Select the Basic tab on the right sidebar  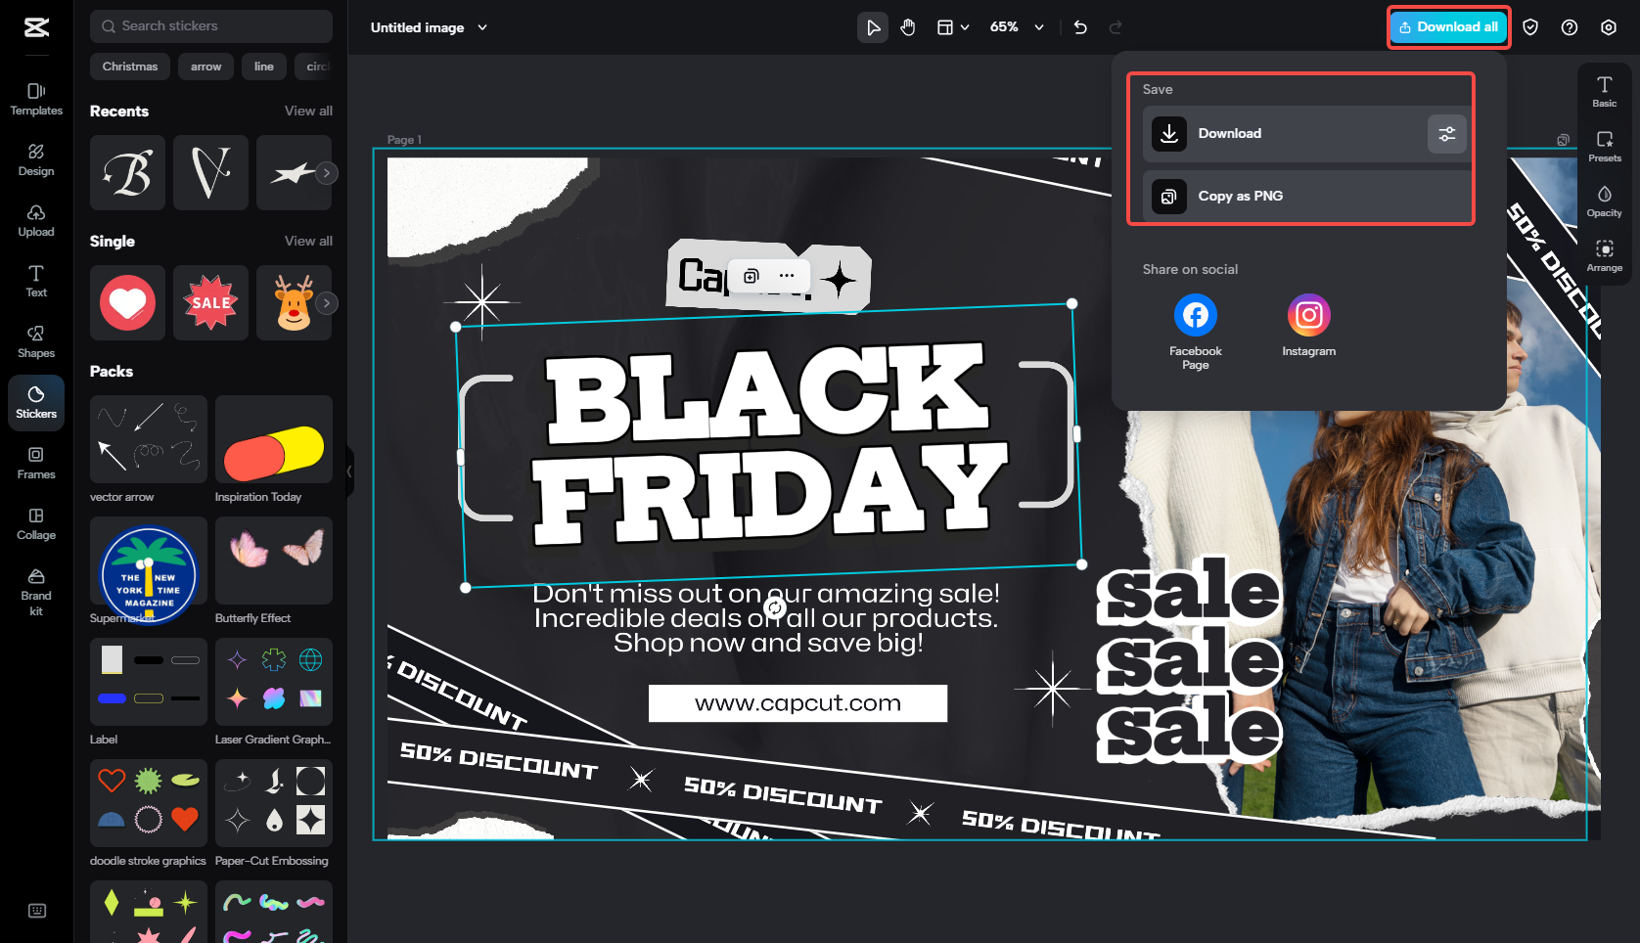pyautogui.click(x=1605, y=91)
